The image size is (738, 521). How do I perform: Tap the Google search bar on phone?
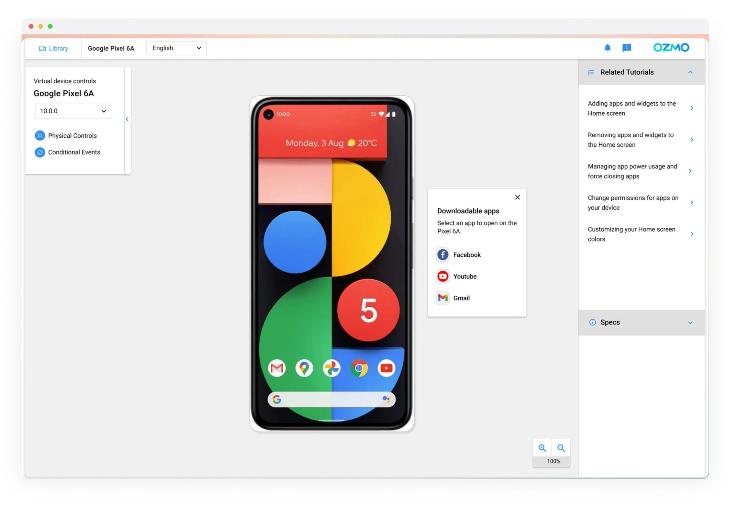(x=331, y=400)
